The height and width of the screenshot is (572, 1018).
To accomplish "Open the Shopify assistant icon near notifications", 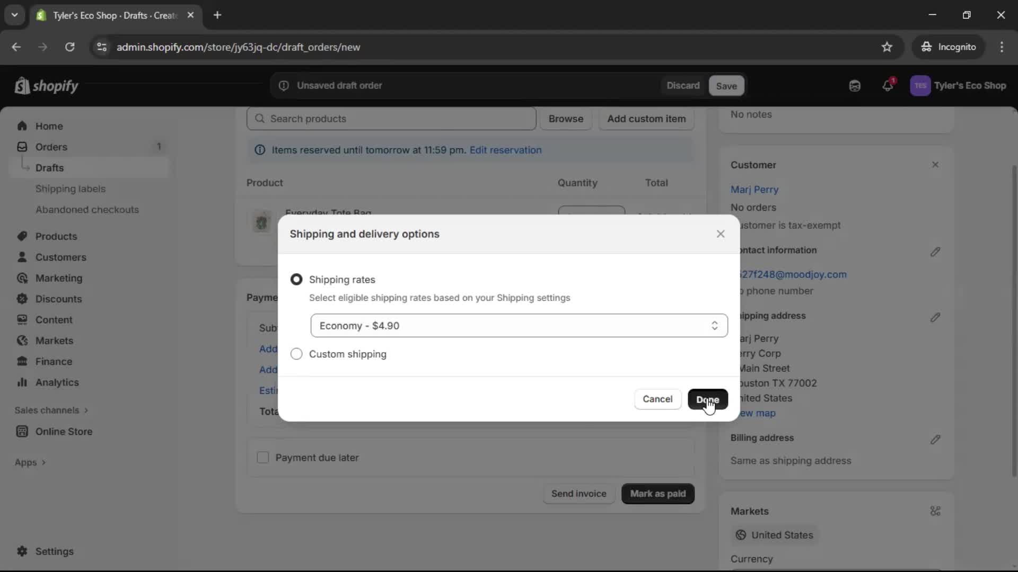I will [x=854, y=85].
